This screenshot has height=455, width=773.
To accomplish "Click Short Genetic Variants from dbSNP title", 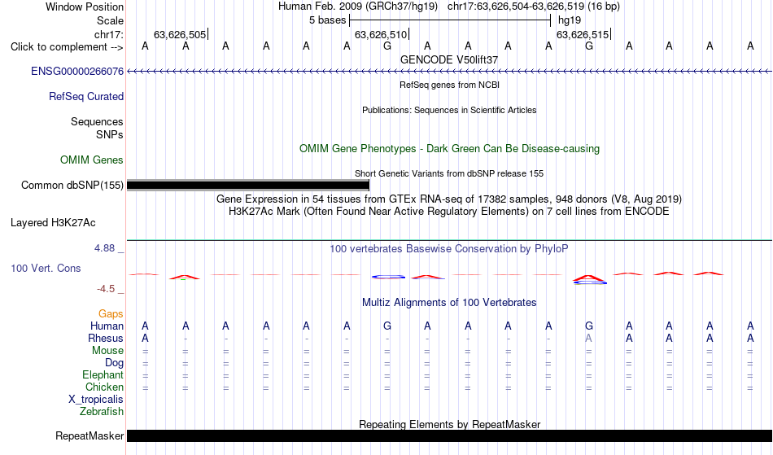I will pyautogui.click(x=449, y=173).
